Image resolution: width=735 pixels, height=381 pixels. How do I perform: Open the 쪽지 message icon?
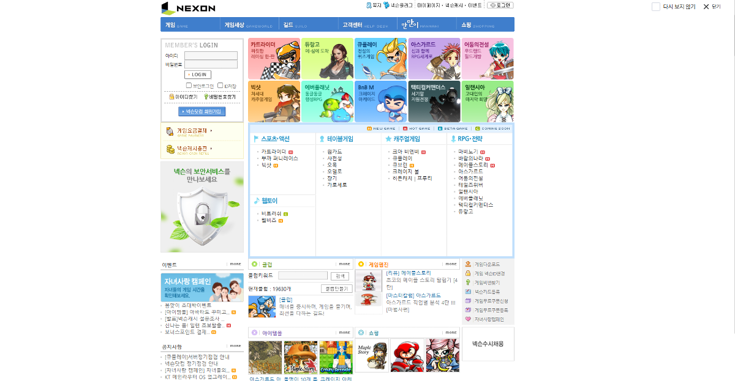tap(369, 5)
